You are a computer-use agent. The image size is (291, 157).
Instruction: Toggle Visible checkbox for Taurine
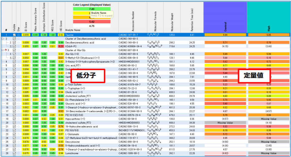[x=14, y=35]
